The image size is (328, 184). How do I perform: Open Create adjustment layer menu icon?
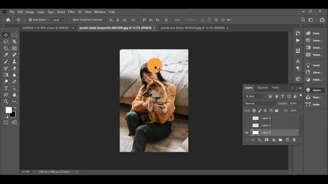tap(273, 140)
